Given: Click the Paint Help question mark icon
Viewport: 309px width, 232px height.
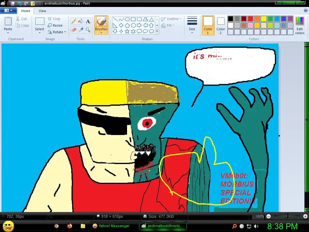Looking at the screenshot, I should click(x=306, y=11).
